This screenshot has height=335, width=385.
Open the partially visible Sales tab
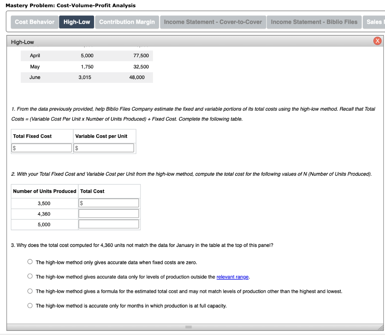click(374, 22)
